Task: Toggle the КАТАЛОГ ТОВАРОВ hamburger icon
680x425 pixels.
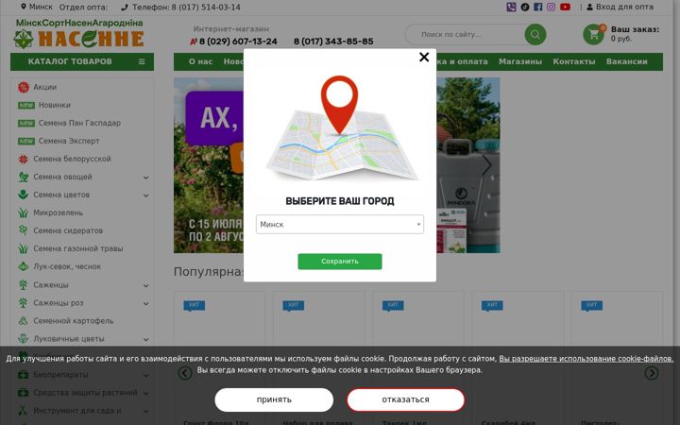Action: click(142, 61)
